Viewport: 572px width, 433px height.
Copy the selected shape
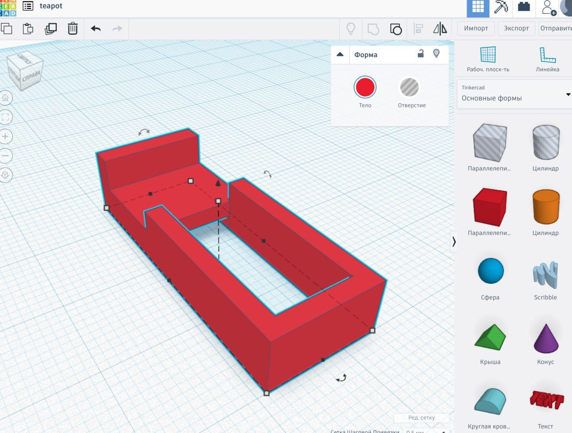[6, 29]
